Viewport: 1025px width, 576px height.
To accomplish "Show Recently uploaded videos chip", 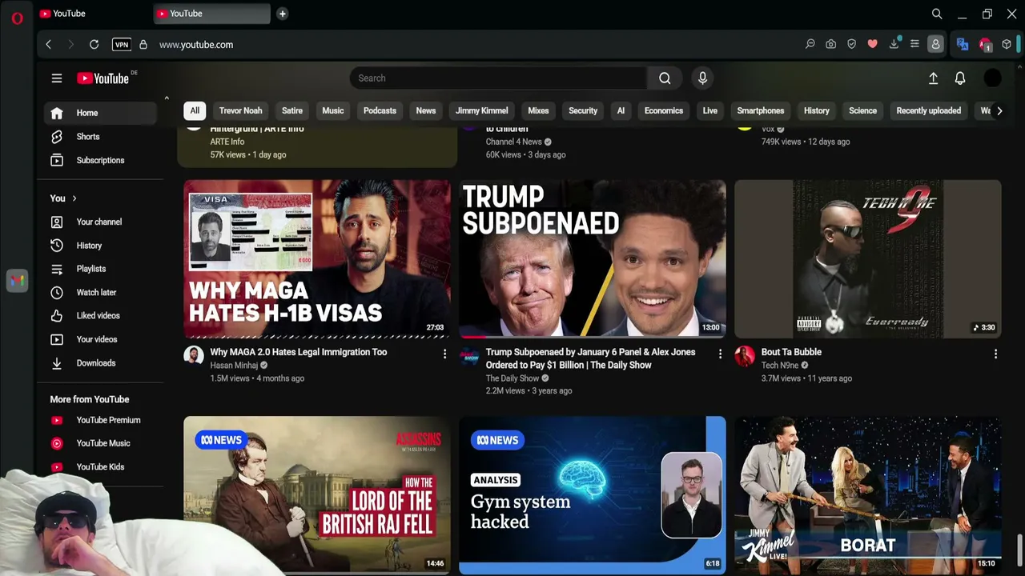I will pos(929,110).
